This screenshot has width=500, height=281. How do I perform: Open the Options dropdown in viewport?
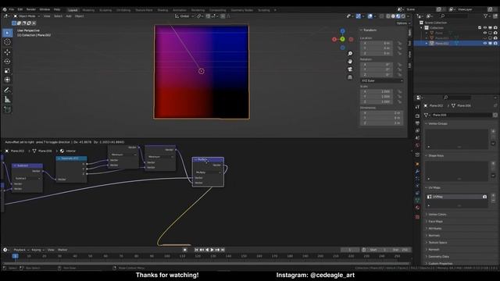tap(403, 23)
